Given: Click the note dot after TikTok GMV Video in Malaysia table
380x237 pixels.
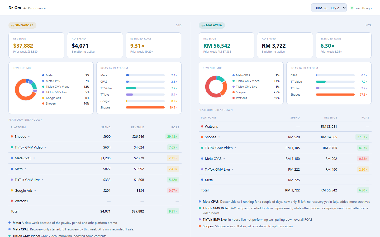Looking at the screenshot, I should point(235,148).
